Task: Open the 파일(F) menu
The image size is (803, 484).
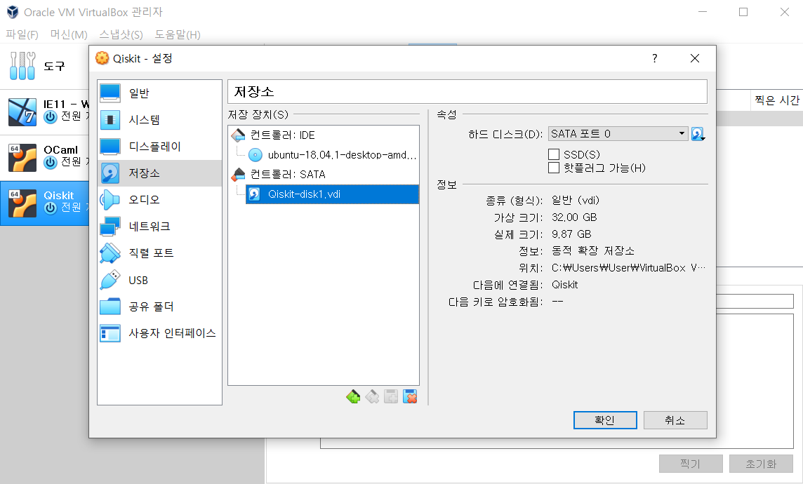Action: pyautogui.click(x=22, y=34)
